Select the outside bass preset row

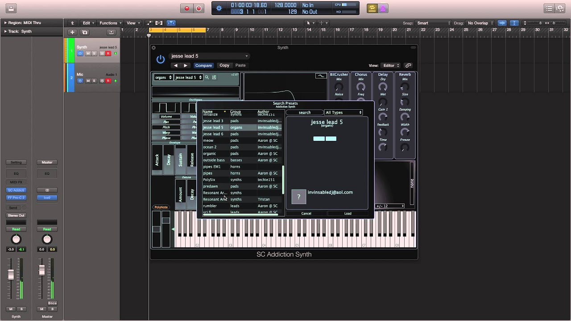pos(242,160)
